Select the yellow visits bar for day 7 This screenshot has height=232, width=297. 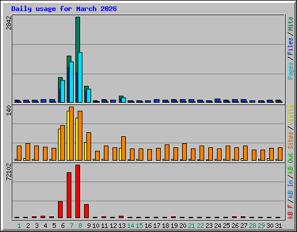[x=68, y=136]
